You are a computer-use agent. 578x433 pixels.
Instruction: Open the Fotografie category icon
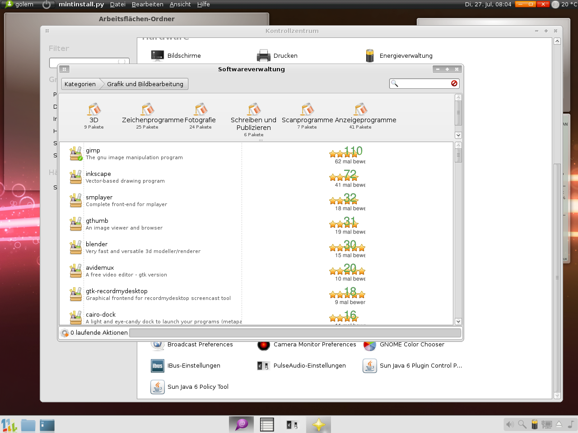pyautogui.click(x=200, y=109)
